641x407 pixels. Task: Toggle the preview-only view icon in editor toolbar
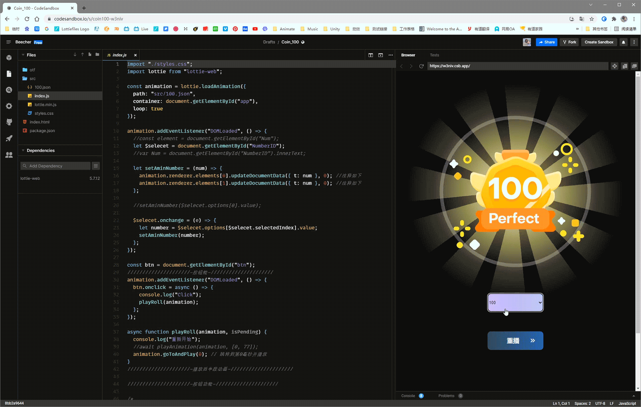(381, 55)
